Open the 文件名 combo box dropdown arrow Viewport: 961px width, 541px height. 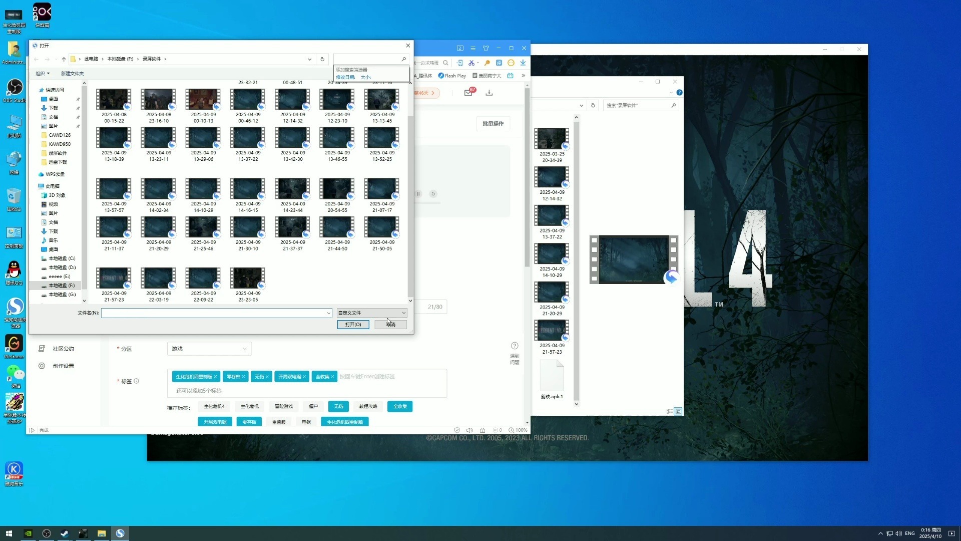coord(329,313)
